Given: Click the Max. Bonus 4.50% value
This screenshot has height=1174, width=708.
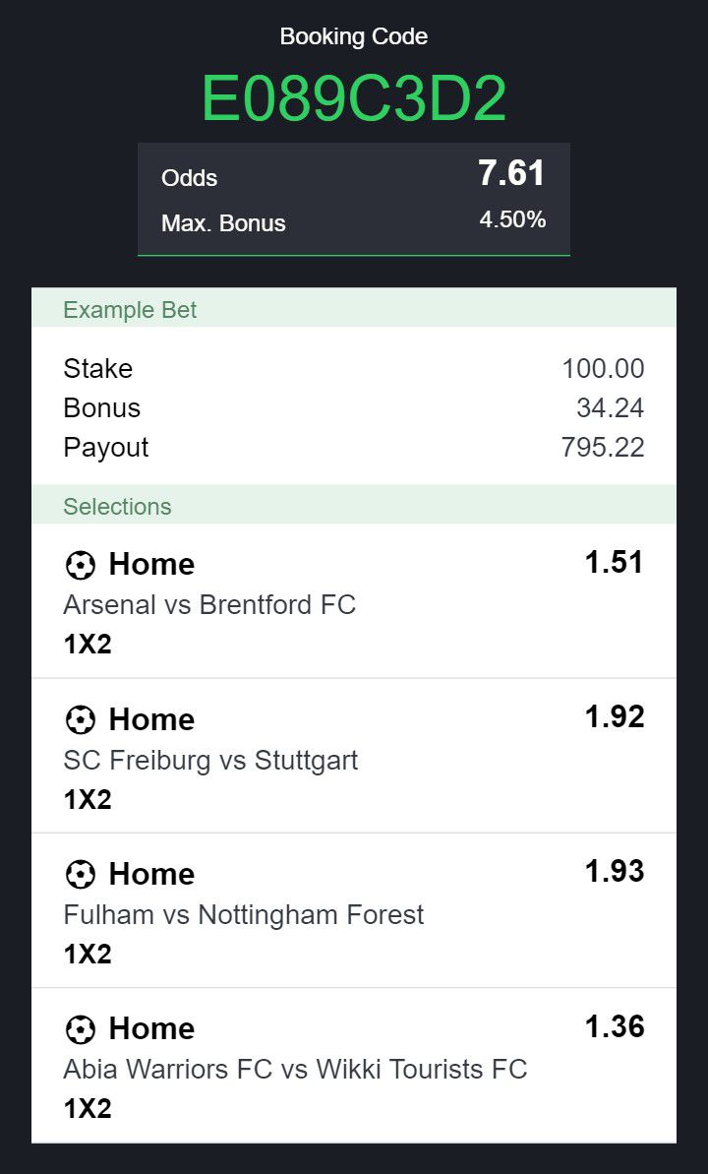Looking at the screenshot, I should pyautogui.click(x=512, y=219).
